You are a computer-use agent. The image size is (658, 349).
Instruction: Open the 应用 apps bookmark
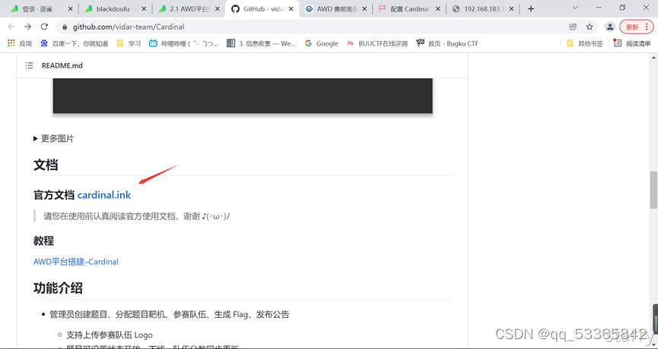(x=20, y=43)
